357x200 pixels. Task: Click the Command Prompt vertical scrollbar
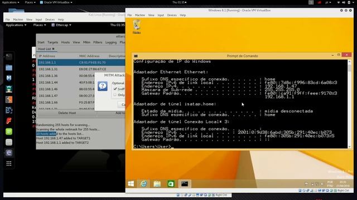coord(350,104)
